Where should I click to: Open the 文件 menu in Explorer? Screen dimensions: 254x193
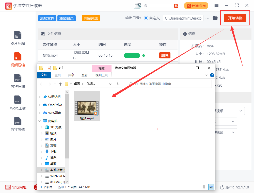click(44, 75)
